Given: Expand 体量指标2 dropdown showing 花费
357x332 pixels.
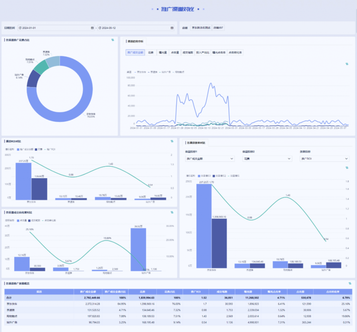Looking at the screenshot, I should [267, 159].
